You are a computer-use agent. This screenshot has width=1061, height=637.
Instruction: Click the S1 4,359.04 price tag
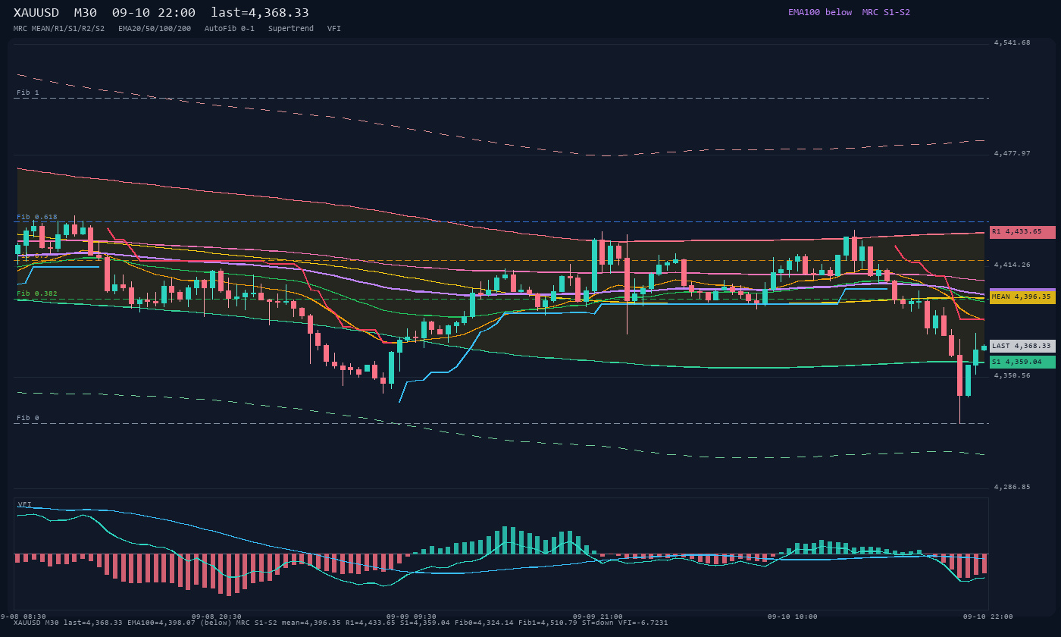(1022, 362)
